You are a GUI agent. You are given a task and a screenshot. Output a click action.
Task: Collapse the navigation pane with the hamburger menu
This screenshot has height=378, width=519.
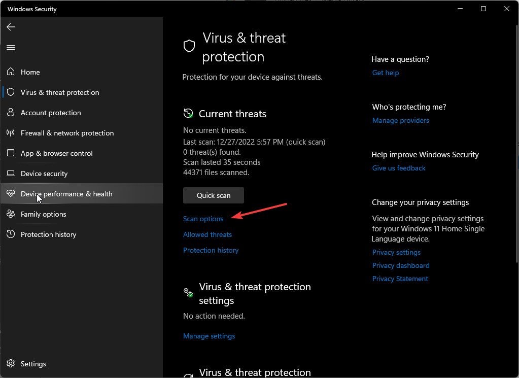(x=11, y=47)
